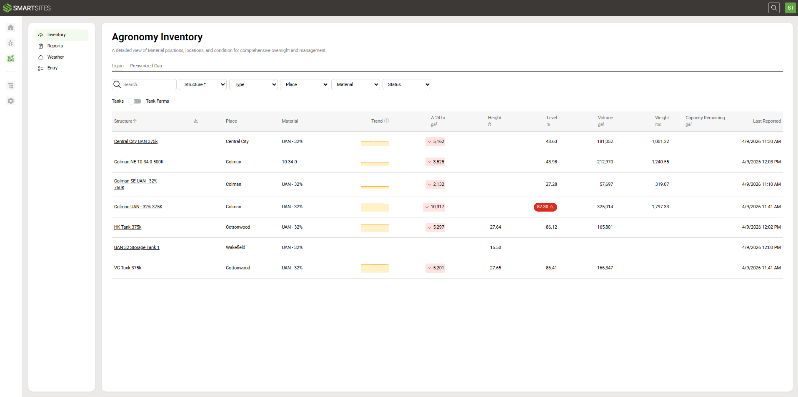
Task: Click the Entry icon in the navigation panel
Action: coord(41,68)
